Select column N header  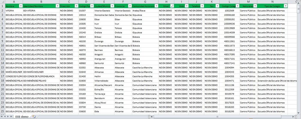pyautogui.click(x=272, y=2)
